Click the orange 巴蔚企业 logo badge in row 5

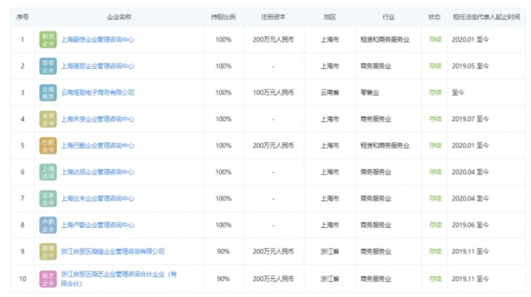pyautogui.click(x=48, y=146)
